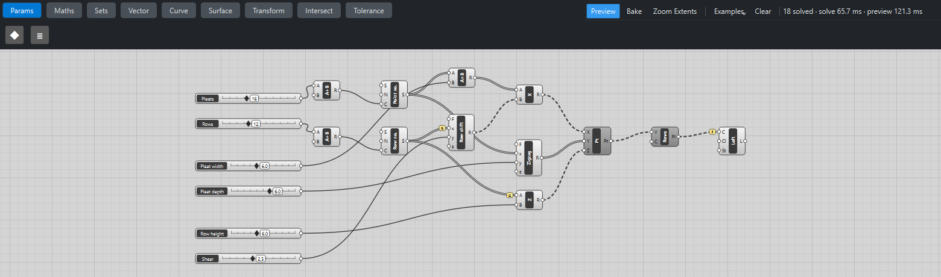Click the Row height slider output grip
The height and width of the screenshot is (277, 941).
300,233
